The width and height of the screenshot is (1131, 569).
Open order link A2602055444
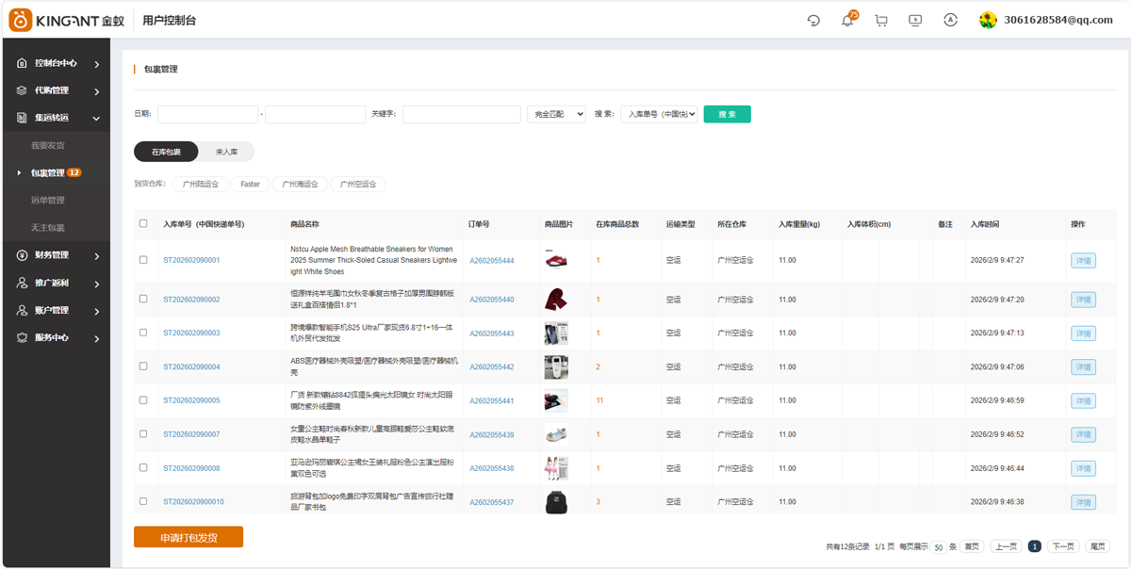click(x=492, y=261)
